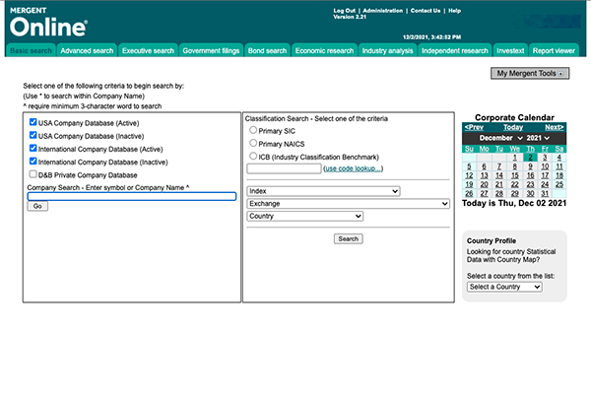Screen dimensions: 591x394
Task: Select December 25 on calendar
Action: pos(559,185)
